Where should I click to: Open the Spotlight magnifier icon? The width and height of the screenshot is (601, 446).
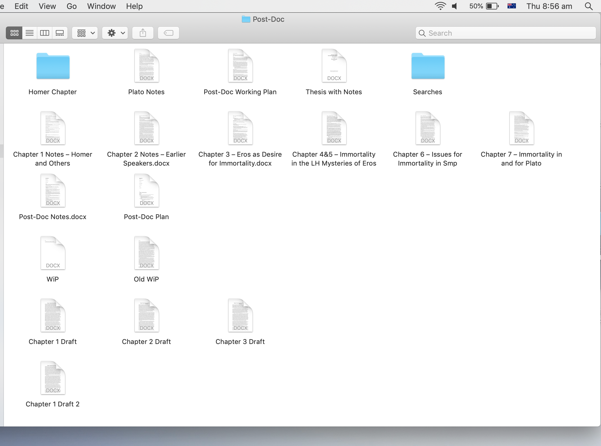[589, 6]
